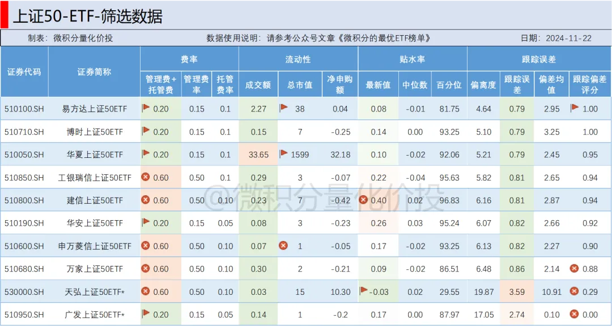The width and height of the screenshot is (612, 326).
Task: Click the flag icon next to market cap 1599
Action: click(x=283, y=154)
